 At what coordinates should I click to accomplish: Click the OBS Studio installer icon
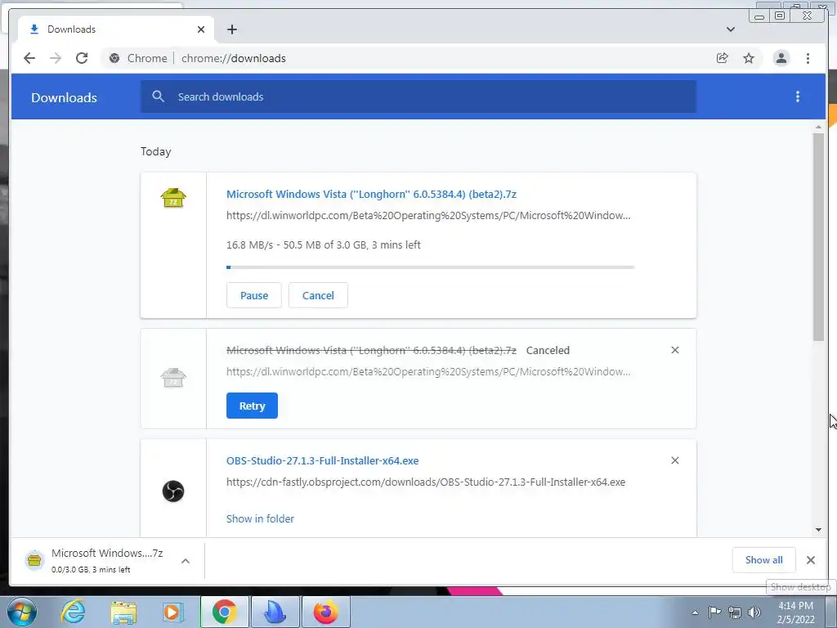173,491
